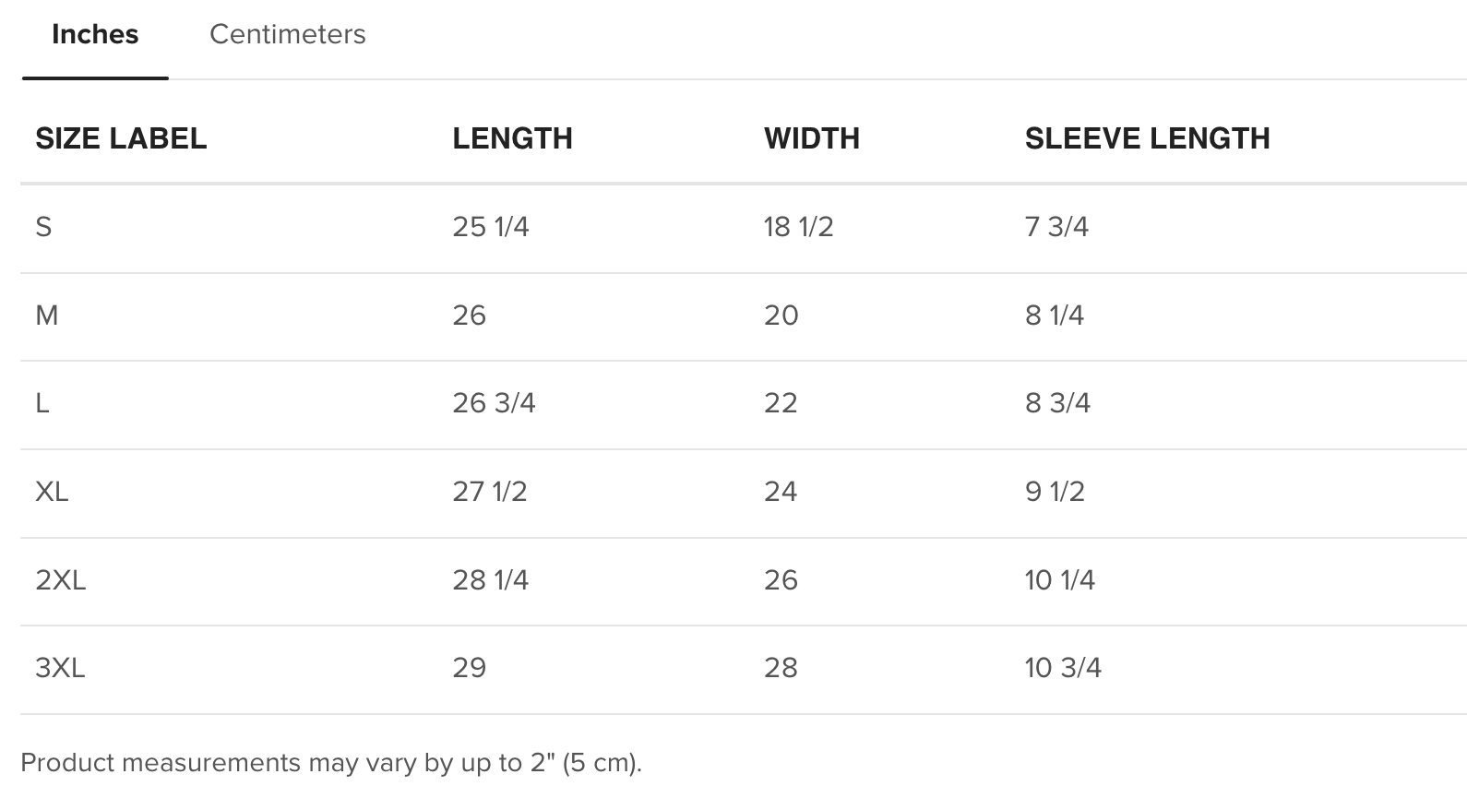Click the SLEEVE LENGTH column header
The height and width of the screenshot is (810, 1467).
1147,138
